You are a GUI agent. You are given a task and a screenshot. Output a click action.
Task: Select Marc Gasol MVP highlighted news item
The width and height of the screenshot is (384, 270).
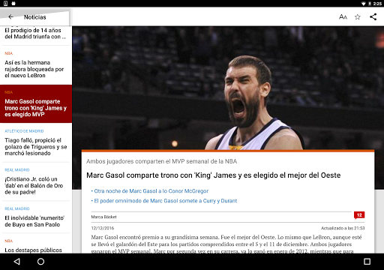(x=36, y=103)
